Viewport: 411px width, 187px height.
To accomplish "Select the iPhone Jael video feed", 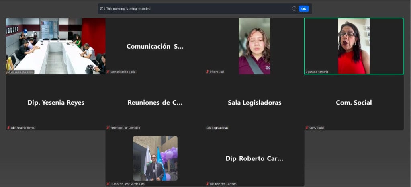I will (x=254, y=46).
